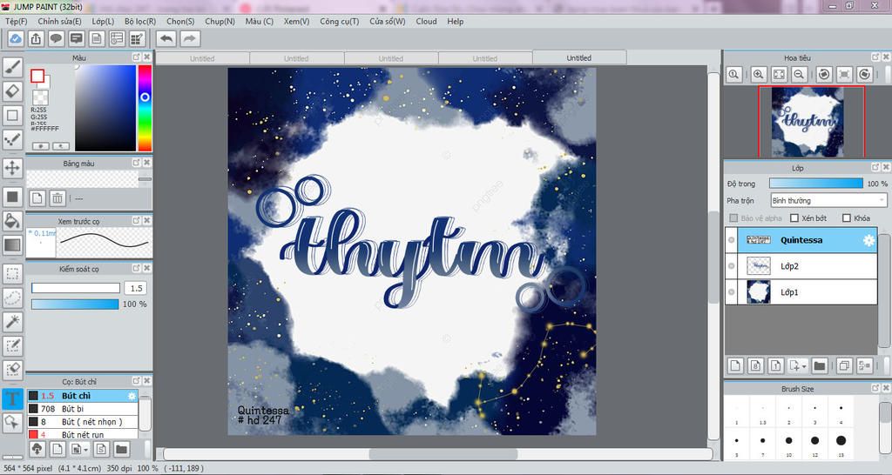The width and height of the screenshot is (892, 475).
Task: Open the Pha trộn blending dropdown
Action: (829, 201)
